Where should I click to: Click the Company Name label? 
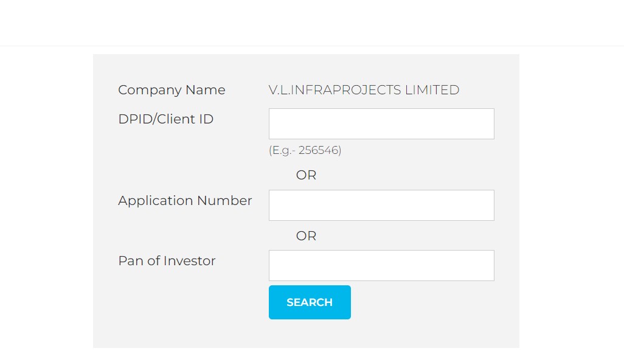point(172,90)
